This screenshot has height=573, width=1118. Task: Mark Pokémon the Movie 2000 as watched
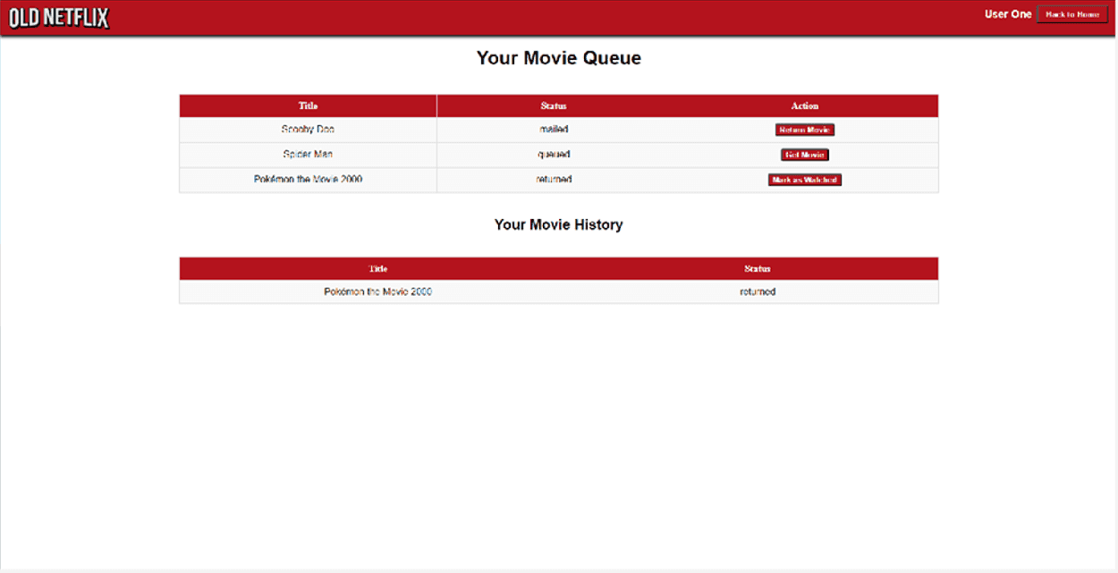tap(805, 180)
